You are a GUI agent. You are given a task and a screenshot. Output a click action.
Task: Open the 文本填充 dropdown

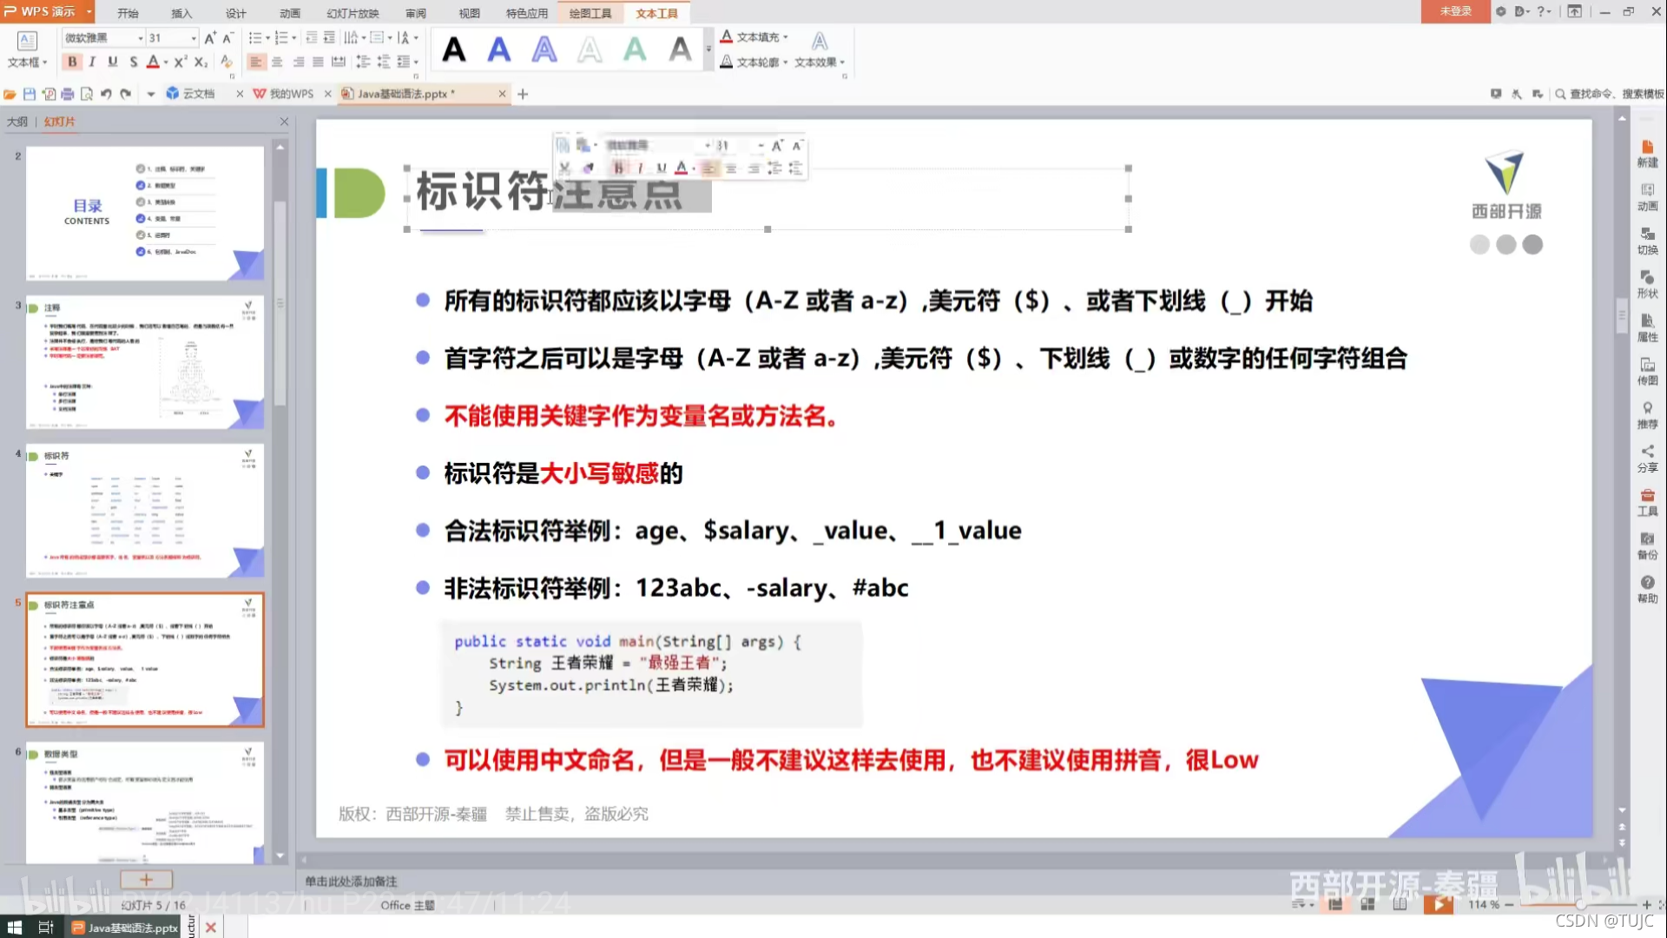pyautogui.click(x=754, y=36)
